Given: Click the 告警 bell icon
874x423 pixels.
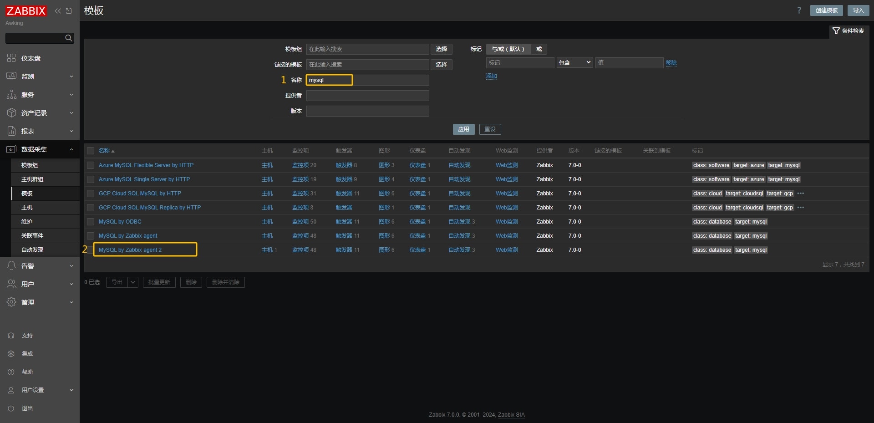Looking at the screenshot, I should click(11, 266).
